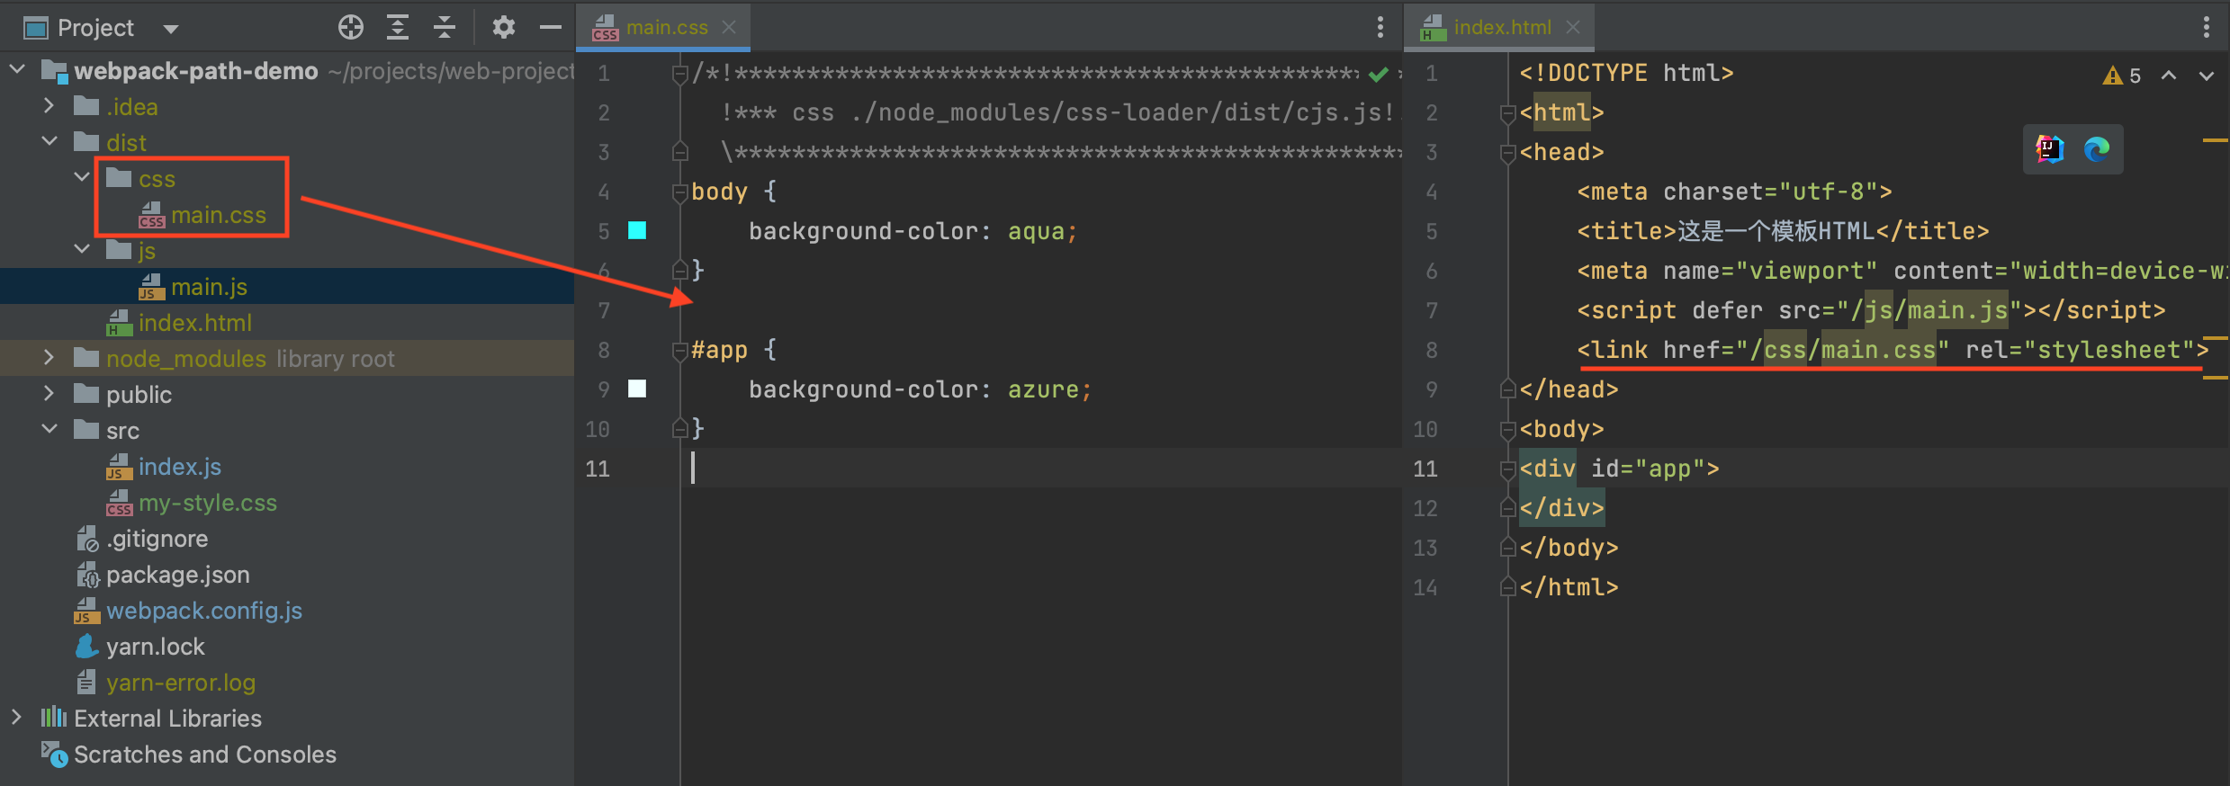Open preview in Microsoft Edge browser icon
2230x786 pixels.
point(2097,149)
